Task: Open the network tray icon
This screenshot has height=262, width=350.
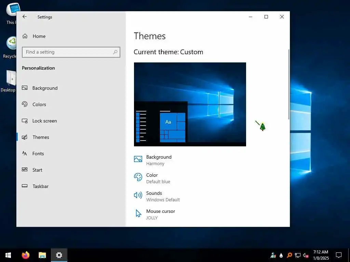Action: tap(298, 255)
